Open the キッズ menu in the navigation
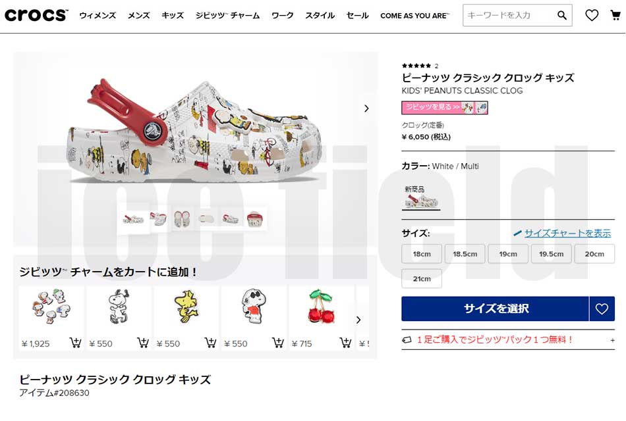Viewport: 626px width, 421px height. pos(172,14)
